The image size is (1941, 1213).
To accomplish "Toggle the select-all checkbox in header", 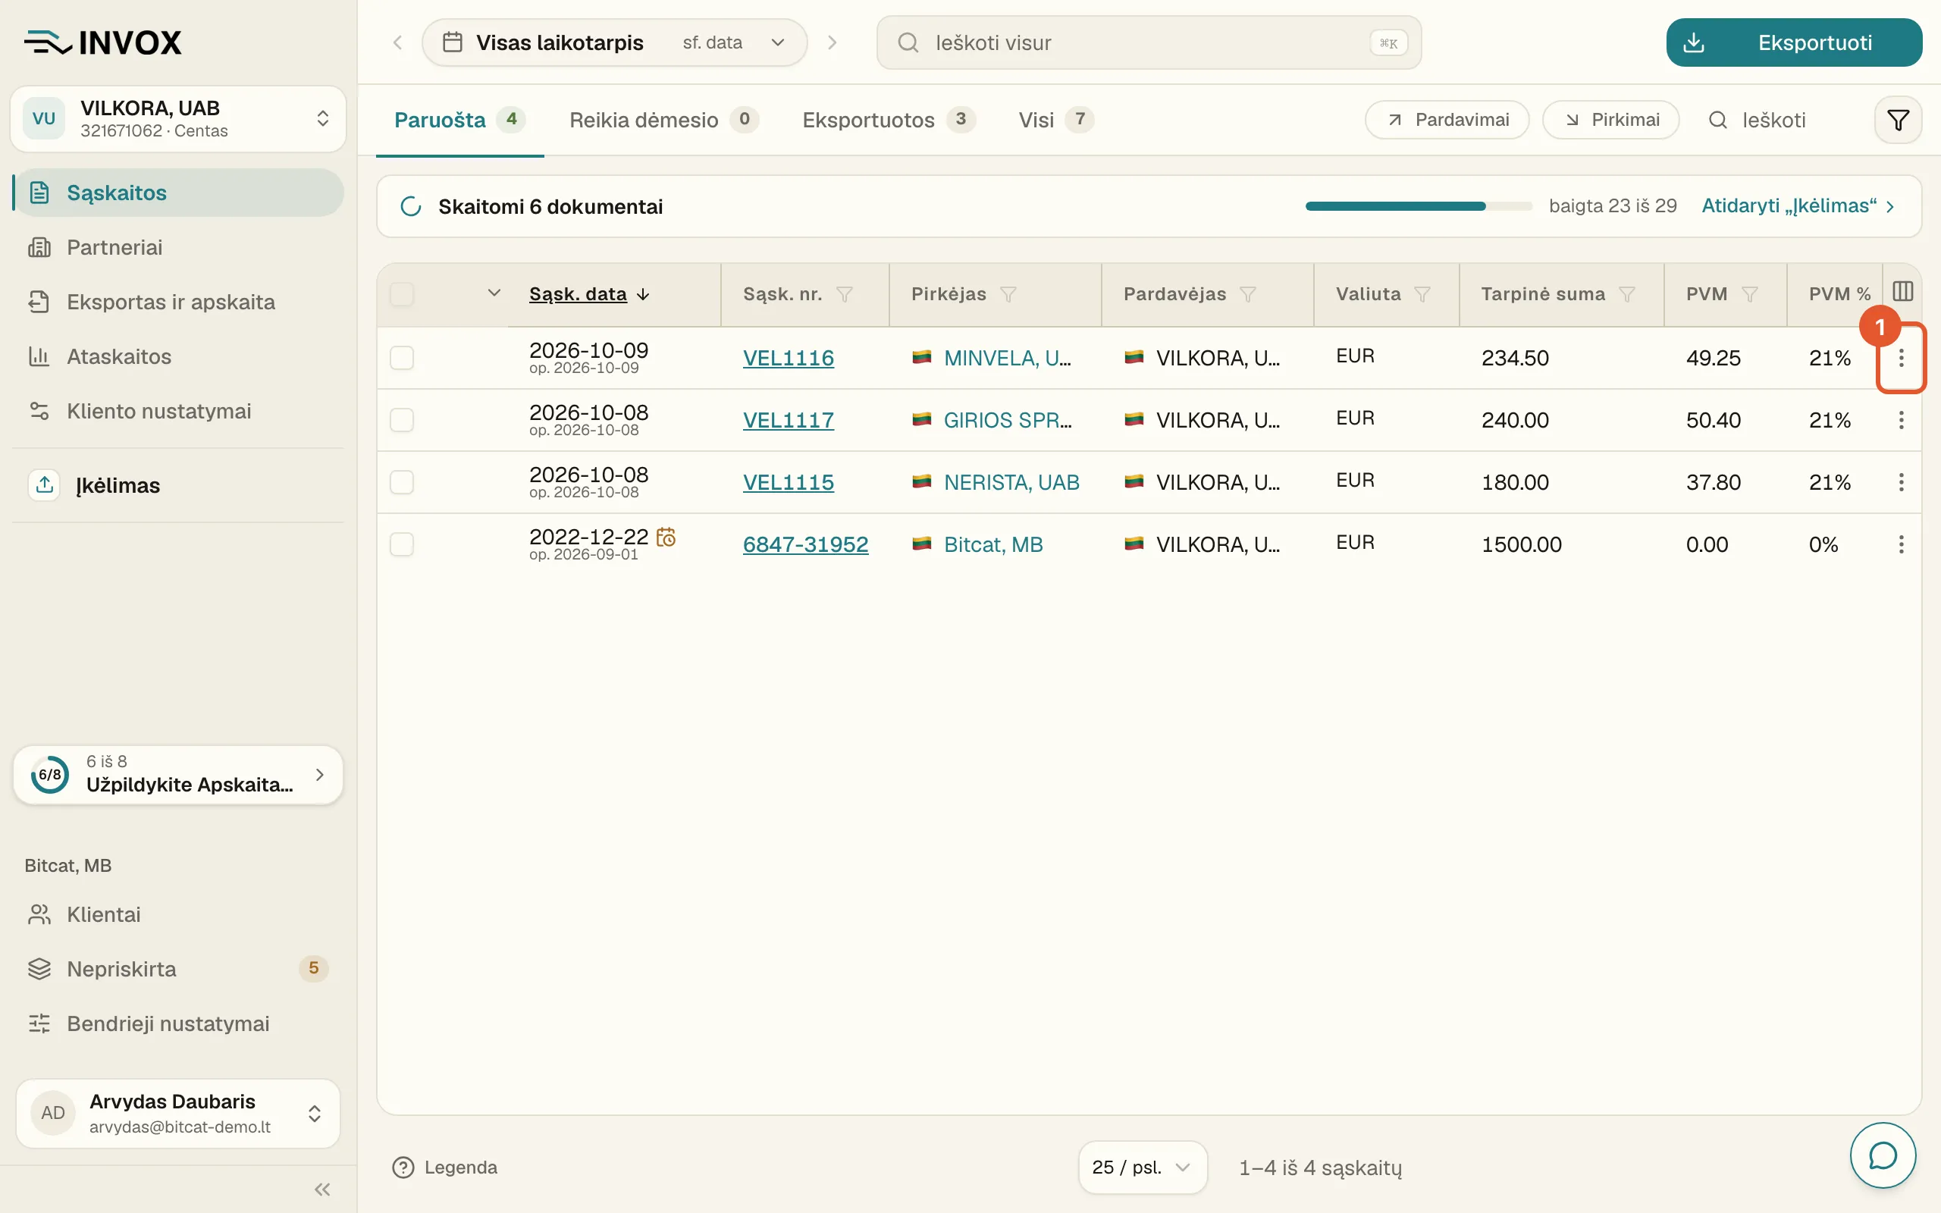I will 402,294.
